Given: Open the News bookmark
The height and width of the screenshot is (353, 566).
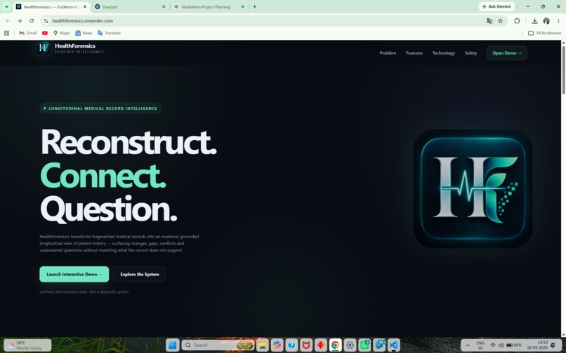Looking at the screenshot, I should pos(84,33).
